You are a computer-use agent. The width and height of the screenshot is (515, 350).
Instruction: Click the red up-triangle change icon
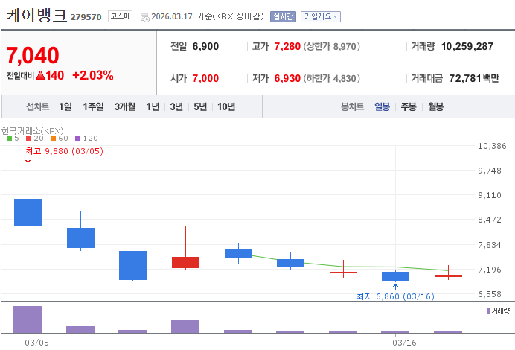(40, 76)
